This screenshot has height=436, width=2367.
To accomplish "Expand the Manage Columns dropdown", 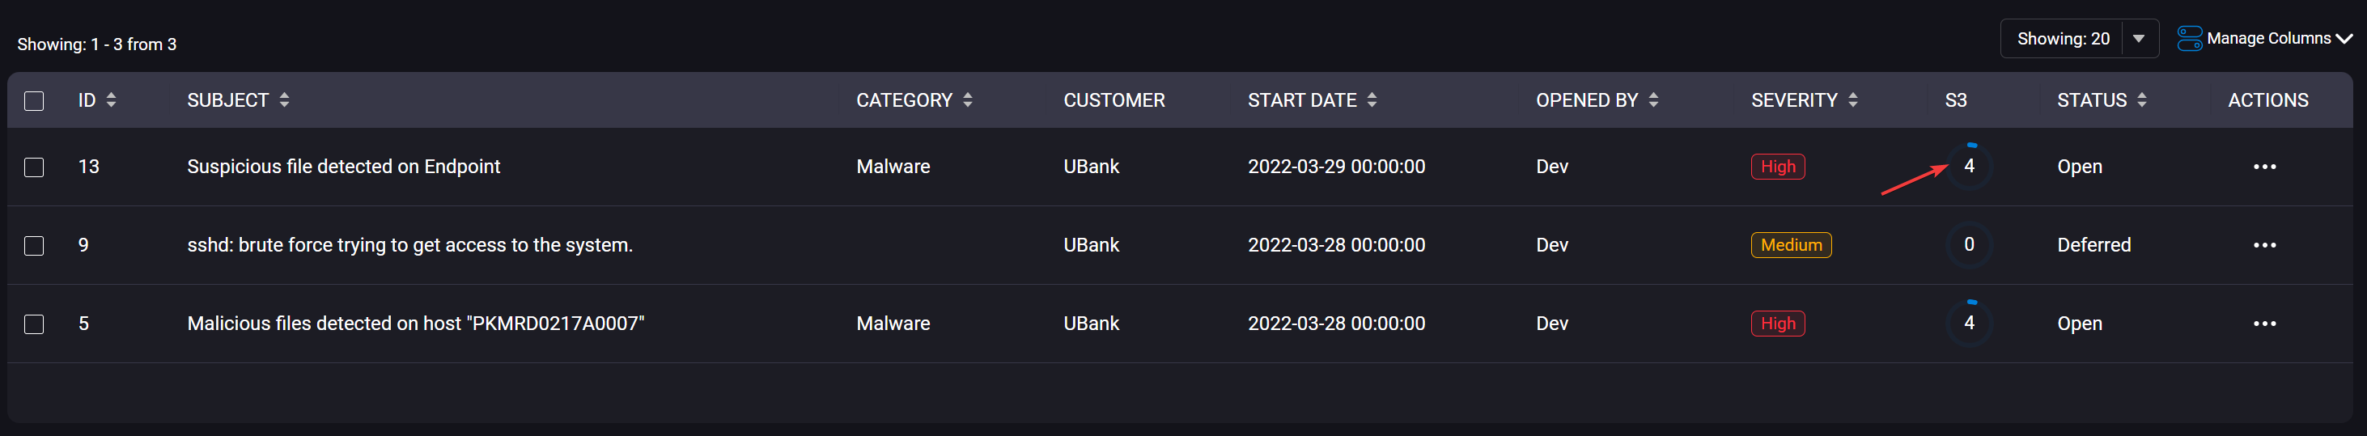I will click(x=2264, y=39).
